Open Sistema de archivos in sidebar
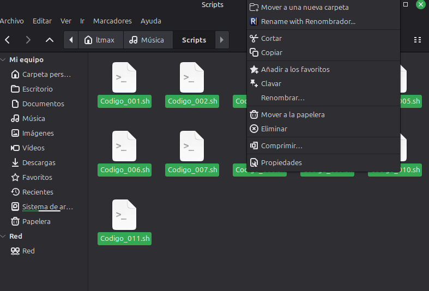 click(44, 207)
